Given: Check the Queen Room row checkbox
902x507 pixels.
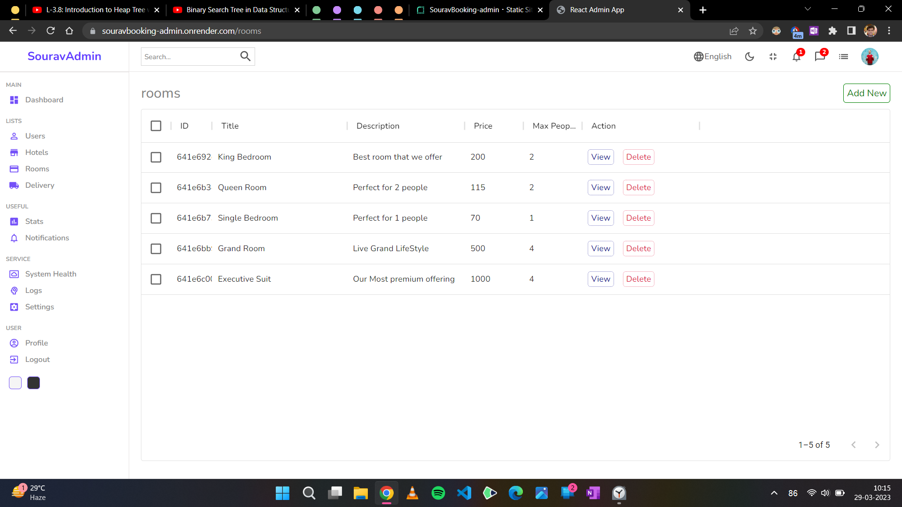Looking at the screenshot, I should click(156, 188).
